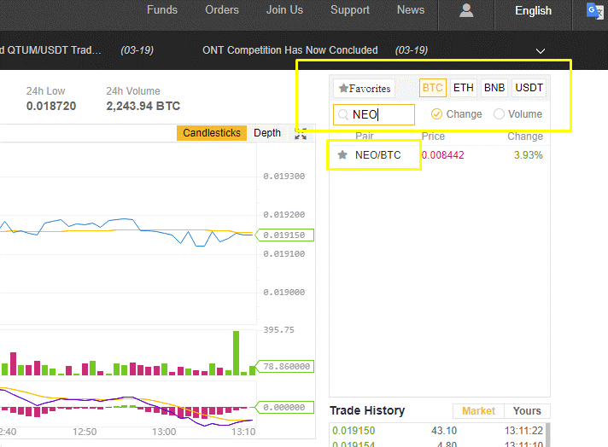Switch to the BTC market tab
Viewport: 608px width, 447px height.
click(x=433, y=88)
